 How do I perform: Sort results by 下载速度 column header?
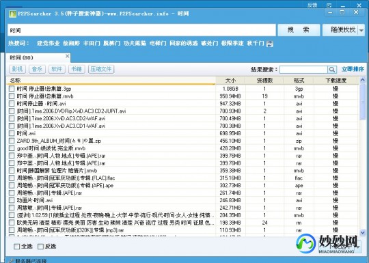click(x=336, y=80)
